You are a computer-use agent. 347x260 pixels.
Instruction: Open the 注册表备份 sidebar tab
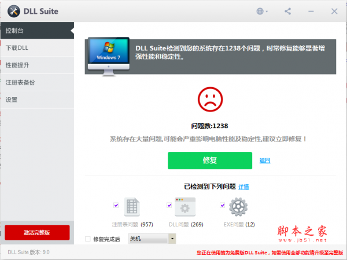37,82
